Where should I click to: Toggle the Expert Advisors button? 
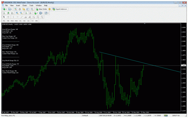point(60,9)
